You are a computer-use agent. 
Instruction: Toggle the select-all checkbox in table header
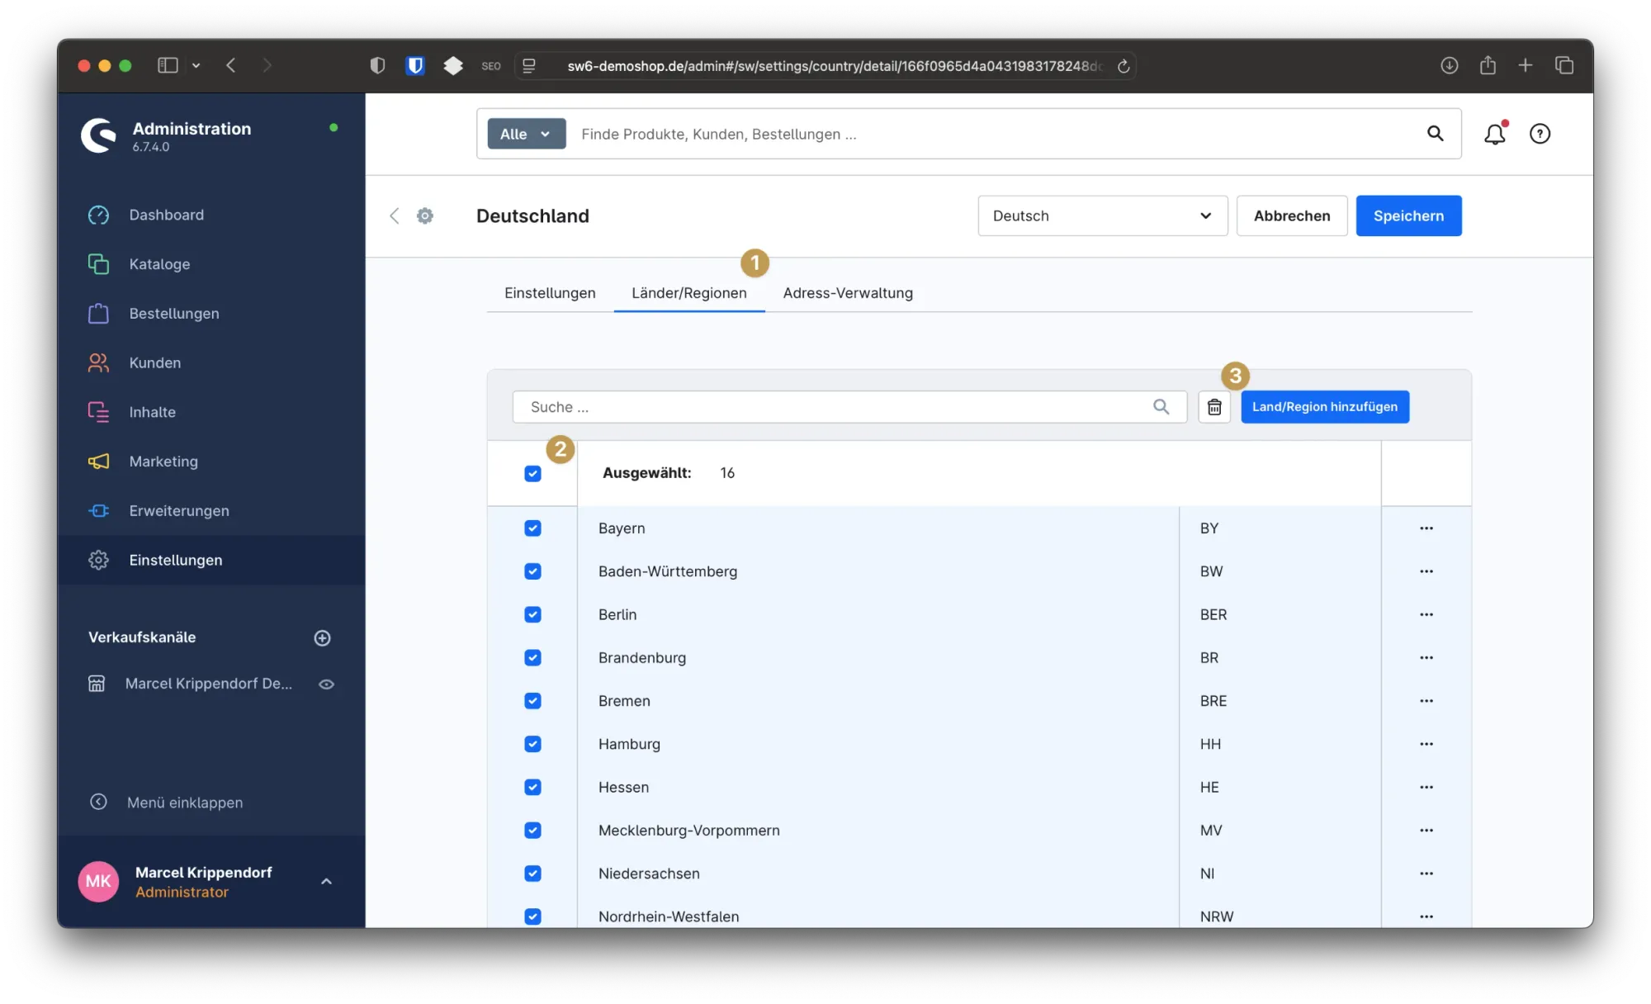coord(532,473)
